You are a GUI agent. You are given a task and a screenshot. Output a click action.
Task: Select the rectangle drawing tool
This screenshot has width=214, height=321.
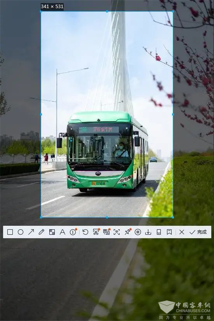(10, 232)
